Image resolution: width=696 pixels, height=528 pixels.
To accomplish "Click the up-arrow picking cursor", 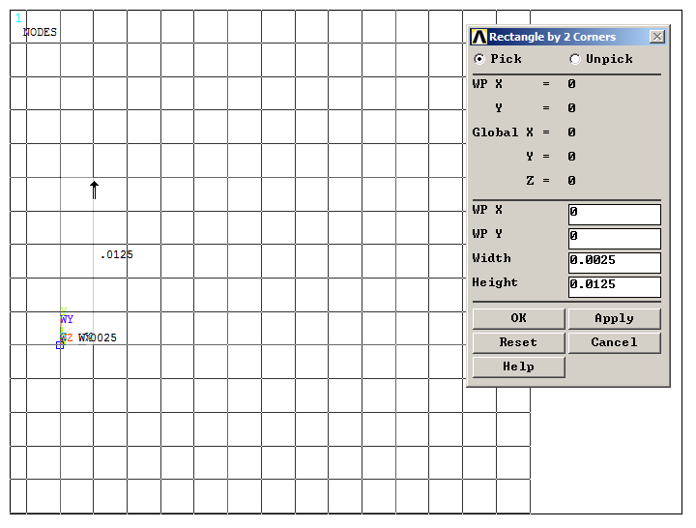I will pyautogui.click(x=94, y=191).
